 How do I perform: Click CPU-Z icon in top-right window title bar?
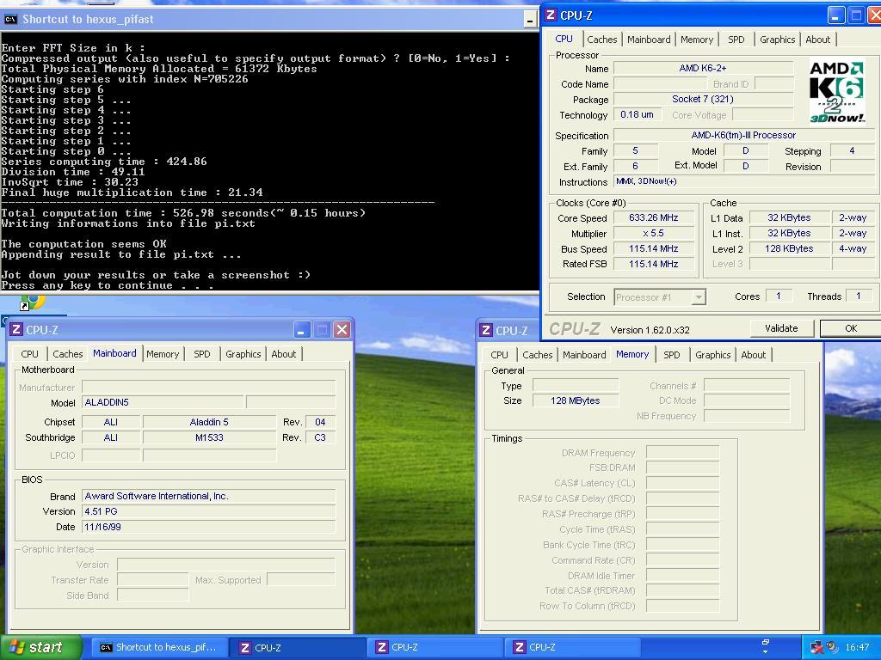coord(551,15)
